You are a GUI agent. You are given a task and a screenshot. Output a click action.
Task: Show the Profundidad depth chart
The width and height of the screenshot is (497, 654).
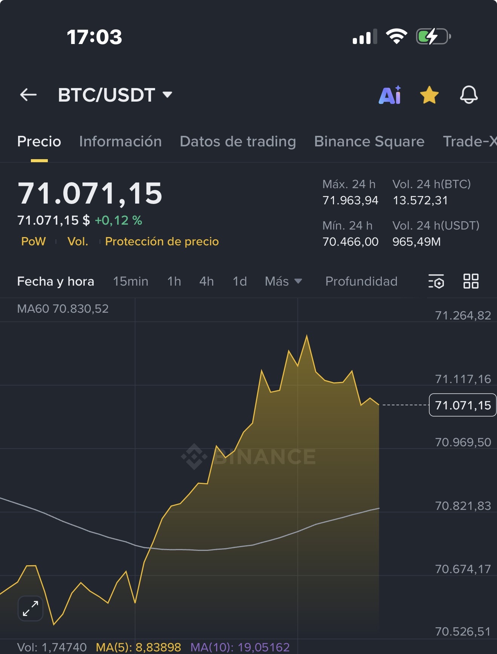(361, 281)
